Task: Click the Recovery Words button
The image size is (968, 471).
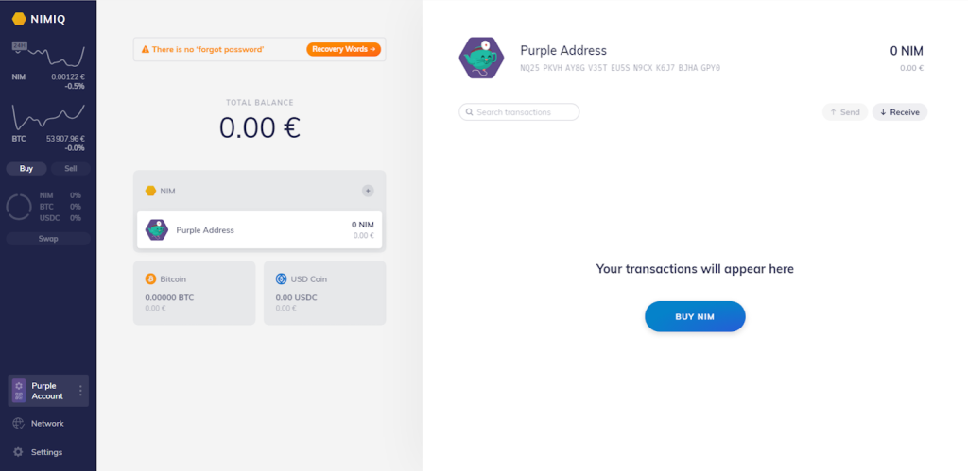Action: pyautogui.click(x=343, y=49)
